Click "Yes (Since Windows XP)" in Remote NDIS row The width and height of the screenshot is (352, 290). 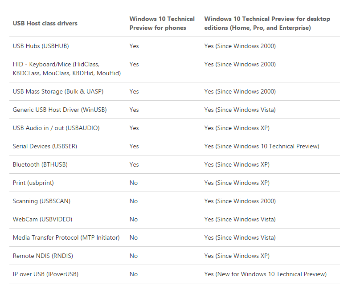237,256
